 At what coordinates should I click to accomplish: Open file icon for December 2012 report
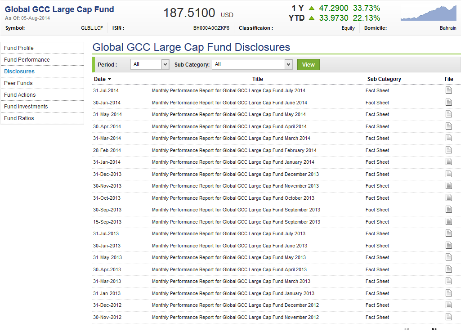coord(449,305)
